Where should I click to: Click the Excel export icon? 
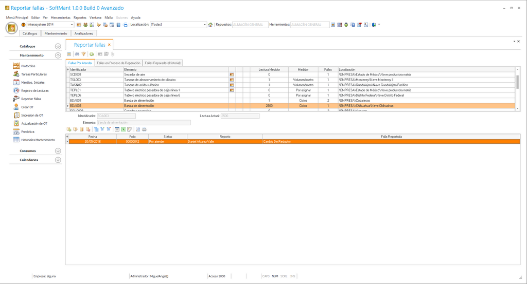click(124, 129)
